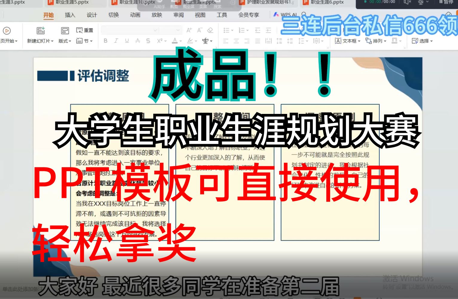Pause the screen recording (暂停)
458x299 pixels.
(x=446, y=2)
